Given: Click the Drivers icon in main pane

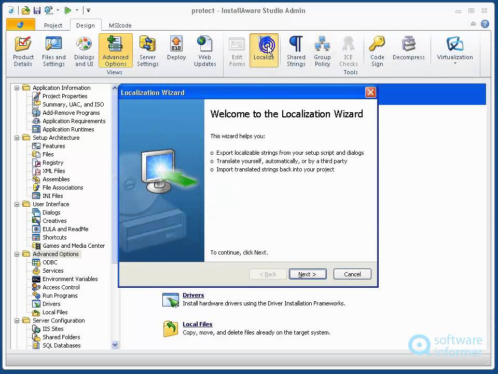Looking at the screenshot, I should [x=171, y=300].
